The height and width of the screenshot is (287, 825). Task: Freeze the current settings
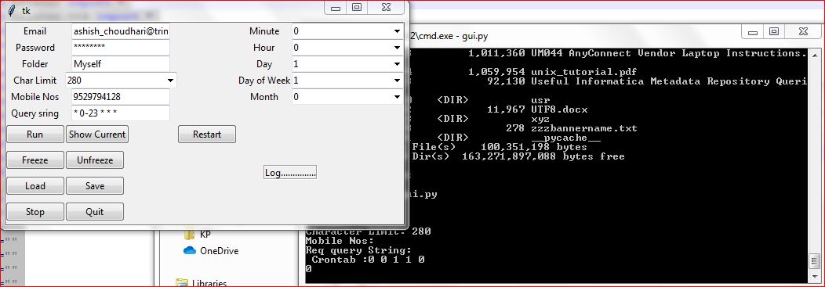(x=35, y=160)
